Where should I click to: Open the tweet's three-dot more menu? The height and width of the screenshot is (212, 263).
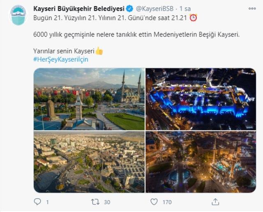(x=252, y=9)
